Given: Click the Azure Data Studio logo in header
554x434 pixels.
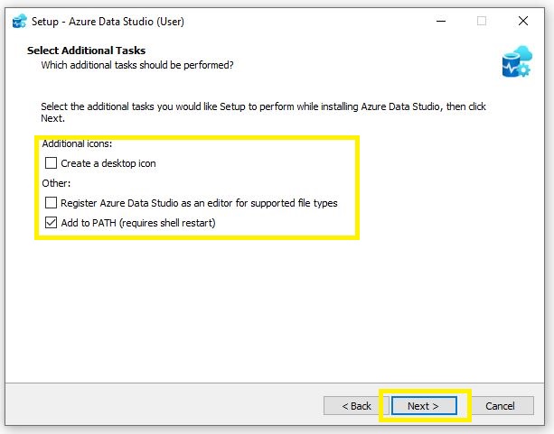Looking at the screenshot, I should tap(517, 61).
